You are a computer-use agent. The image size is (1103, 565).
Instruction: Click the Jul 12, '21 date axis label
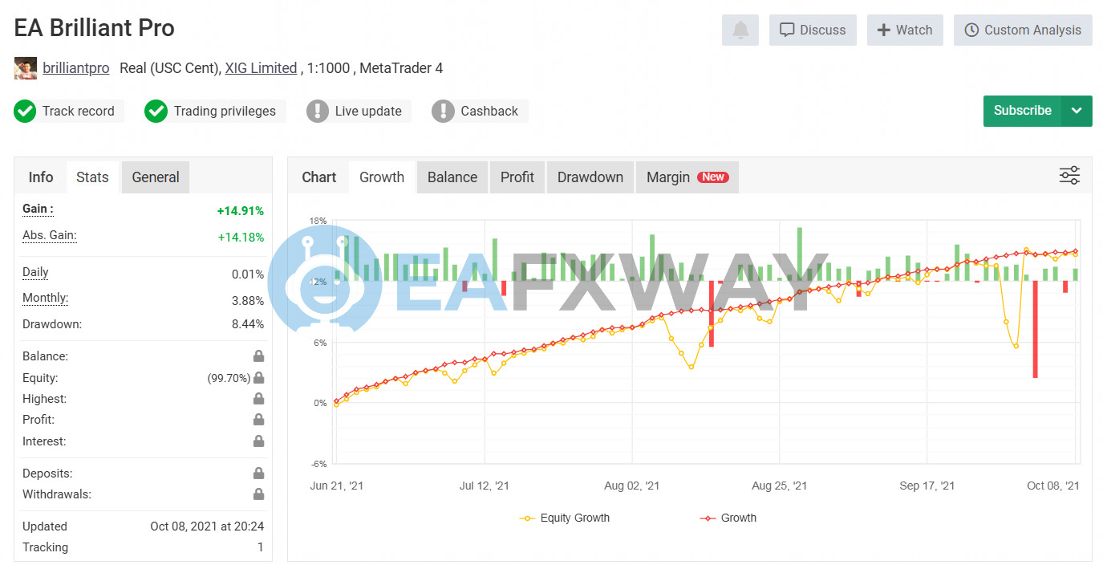(485, 486)
